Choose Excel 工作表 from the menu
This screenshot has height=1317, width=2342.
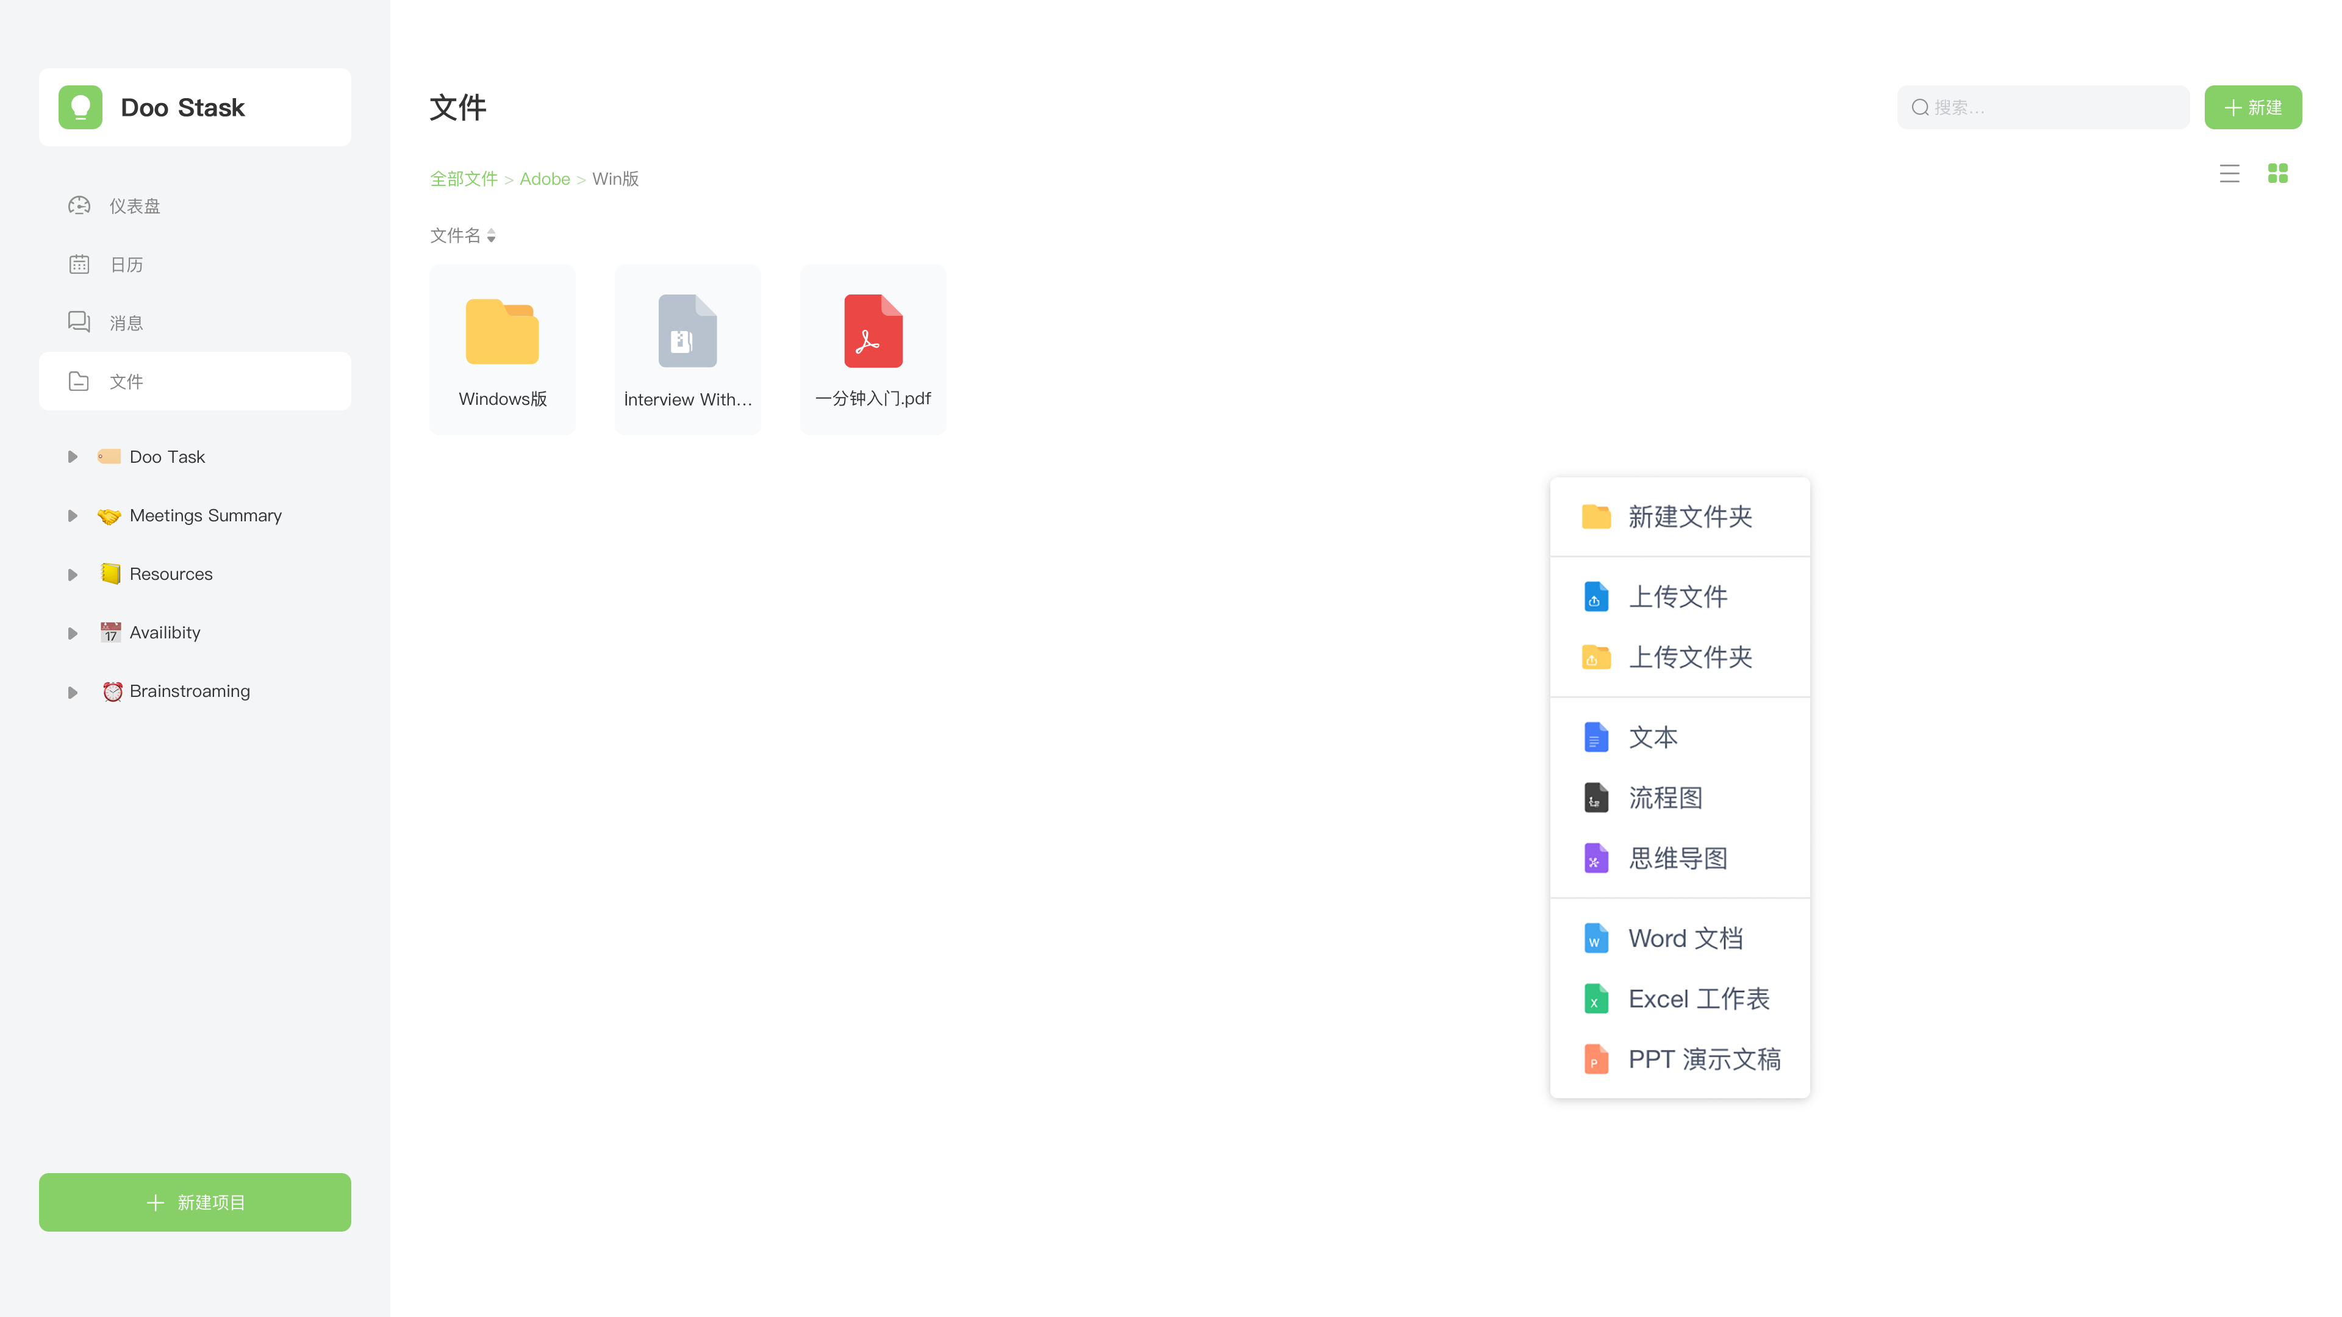[x=1697, y=999]
